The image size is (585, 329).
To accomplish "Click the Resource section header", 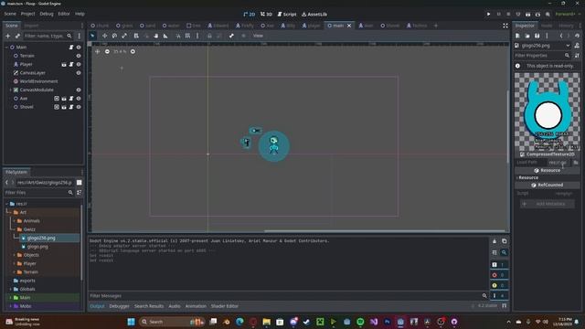I will [548, 171].
